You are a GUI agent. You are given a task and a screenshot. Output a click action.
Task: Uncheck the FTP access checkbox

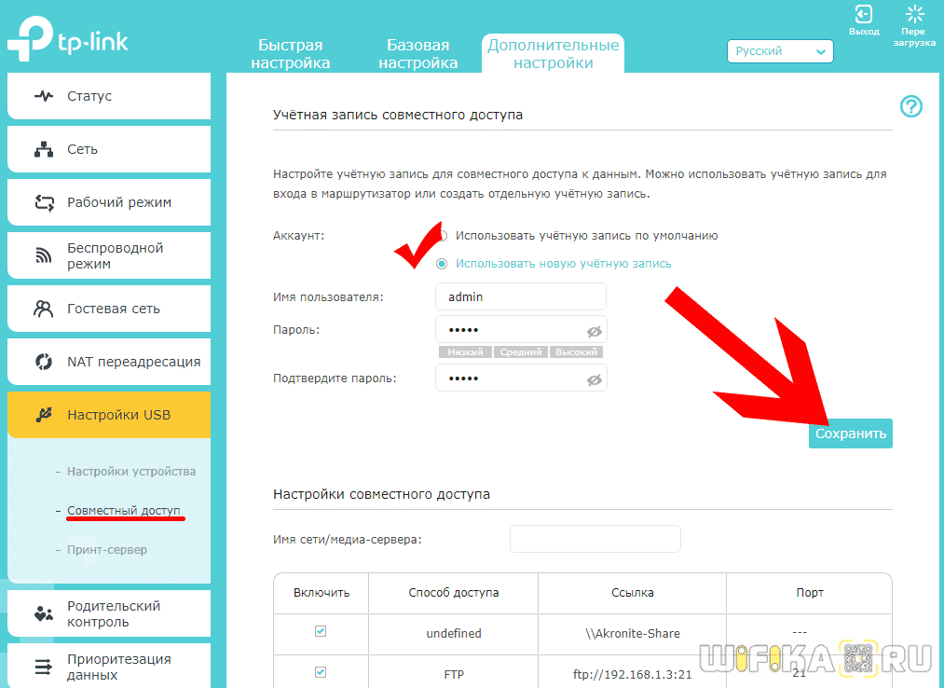pyautogui.click(x=321, y=672)
